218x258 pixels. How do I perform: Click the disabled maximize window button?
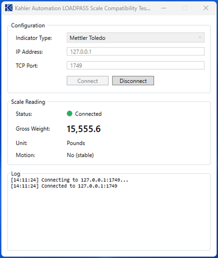pyautogui.click(x=184, y=8)
